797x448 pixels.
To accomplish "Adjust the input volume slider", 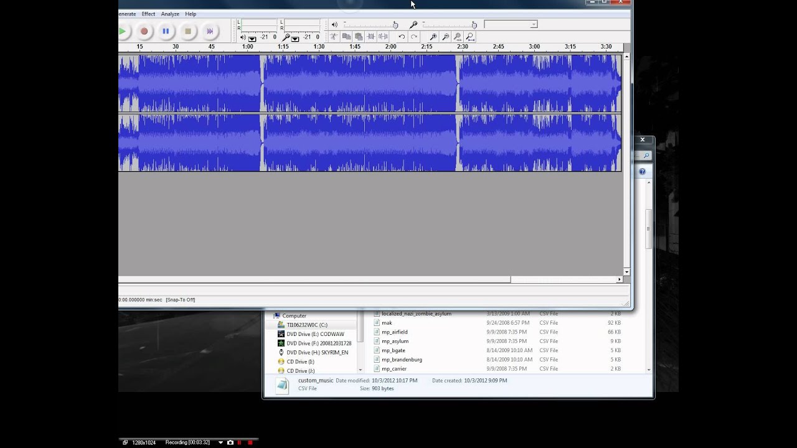I will 450,25.
